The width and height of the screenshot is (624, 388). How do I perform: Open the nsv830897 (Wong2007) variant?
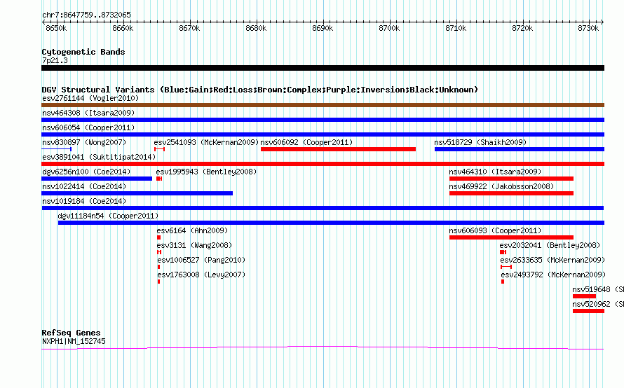(x=84, y=142)
